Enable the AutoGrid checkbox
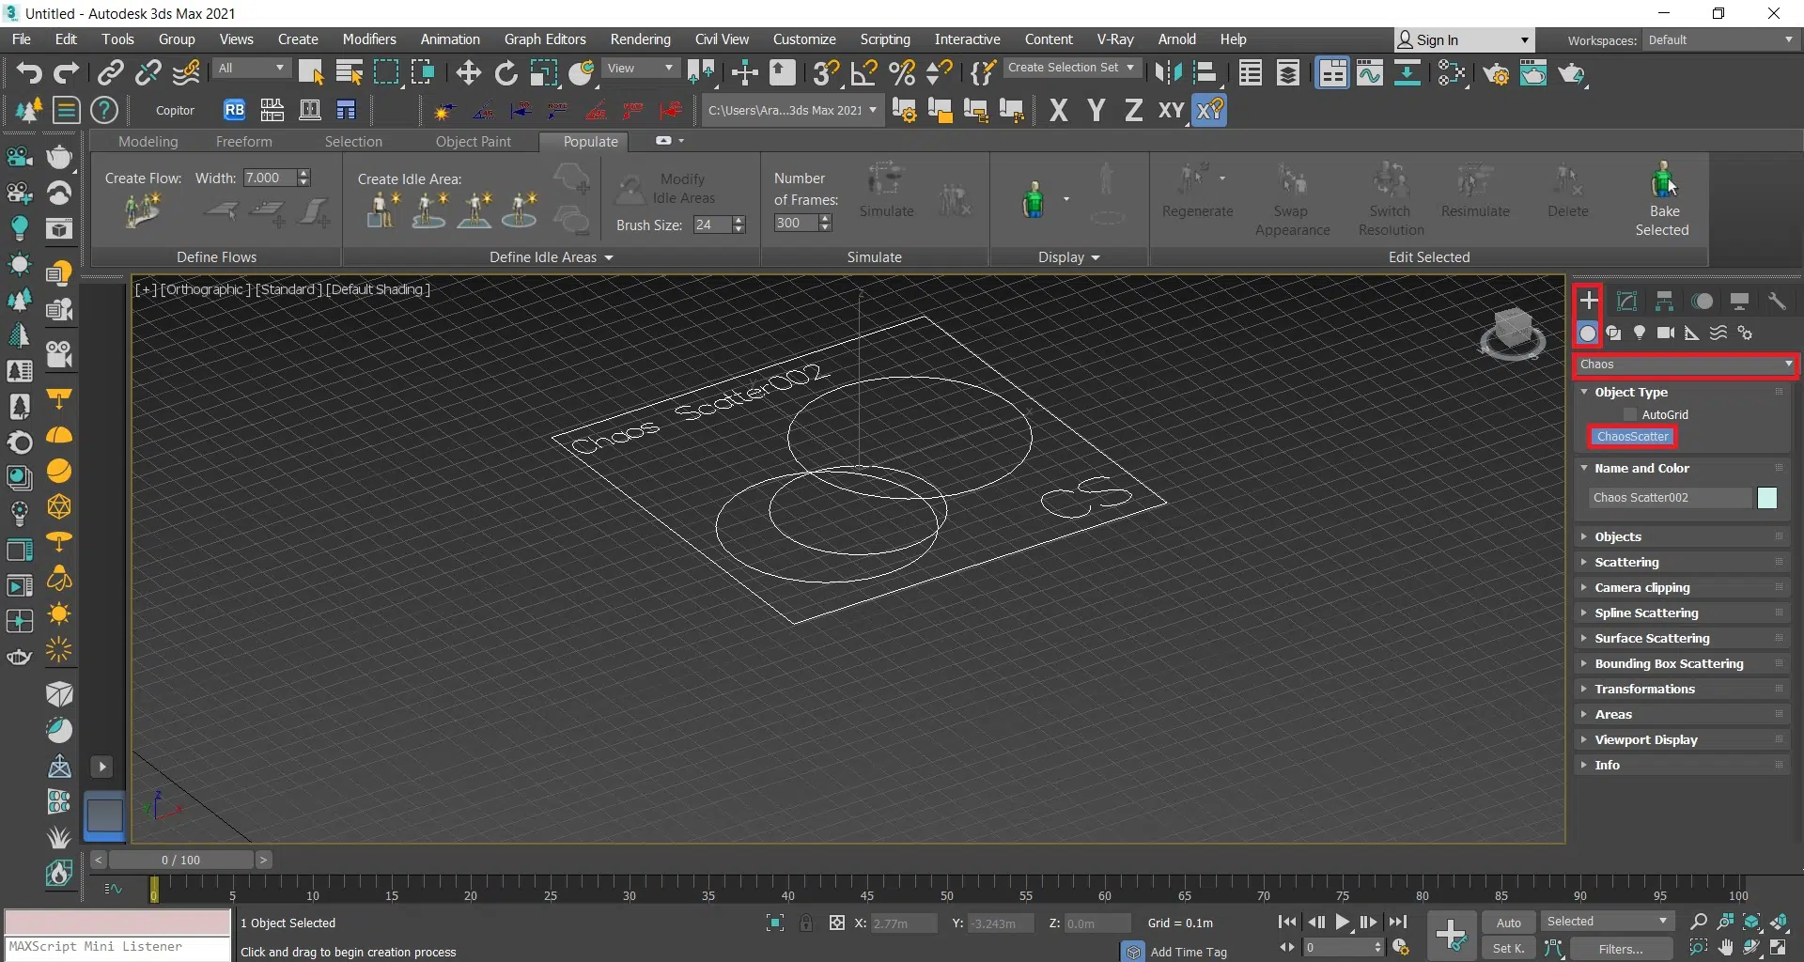This screenshot has height=962, width=1804. point(1630,414)
